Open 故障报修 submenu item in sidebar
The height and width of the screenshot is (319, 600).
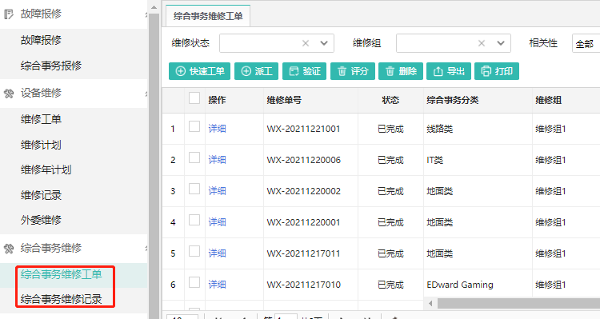point(41,40)
